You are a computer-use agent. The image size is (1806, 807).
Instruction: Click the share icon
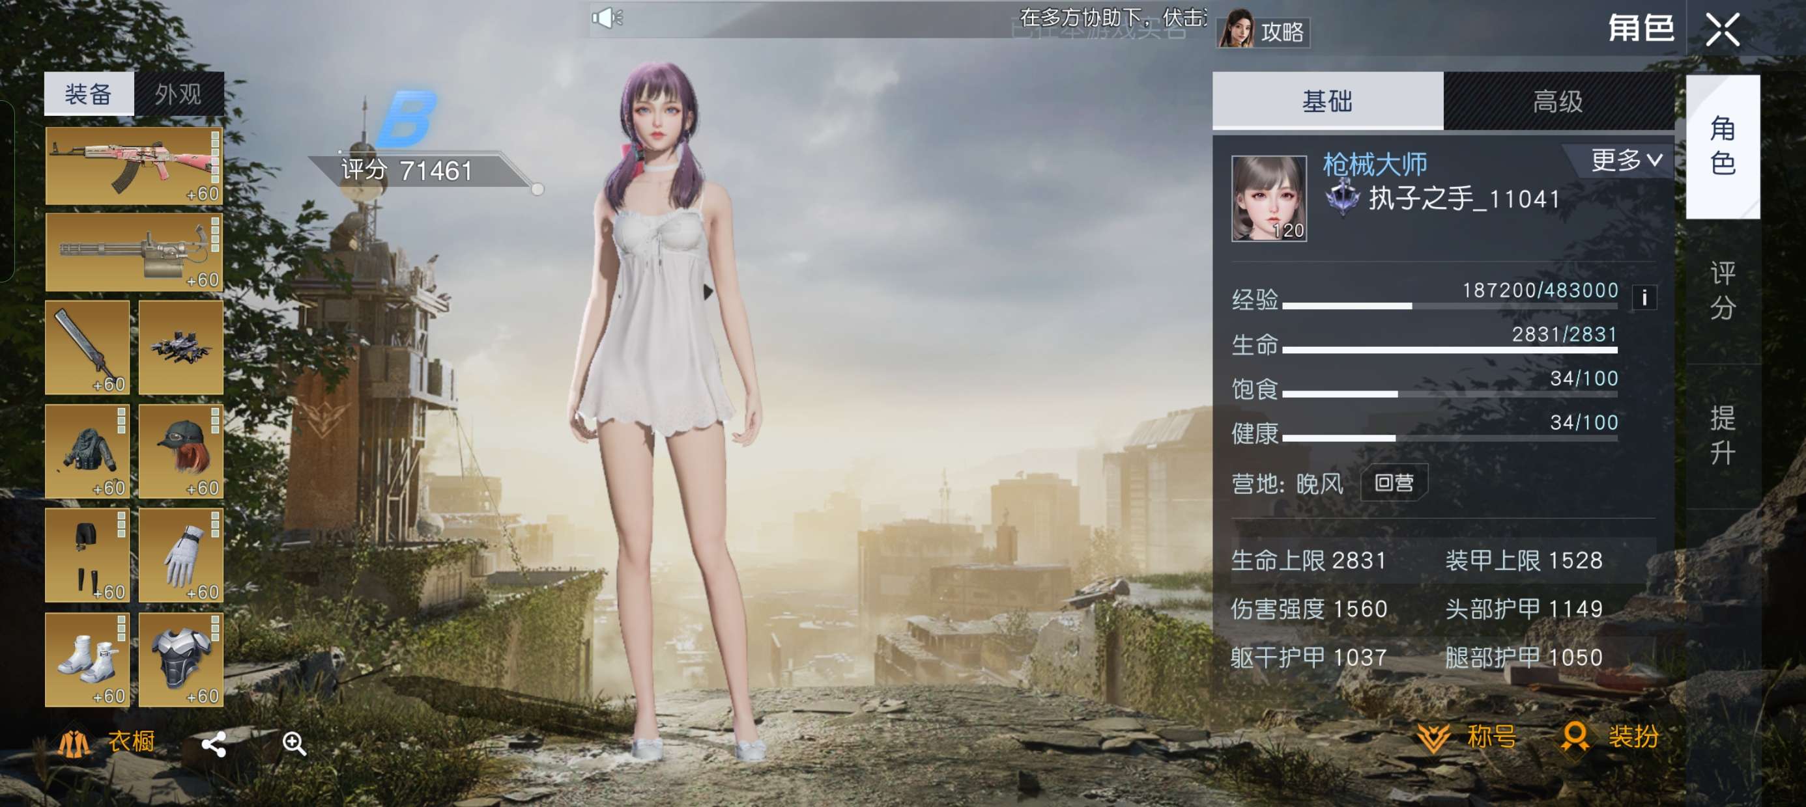pos(214,744)
